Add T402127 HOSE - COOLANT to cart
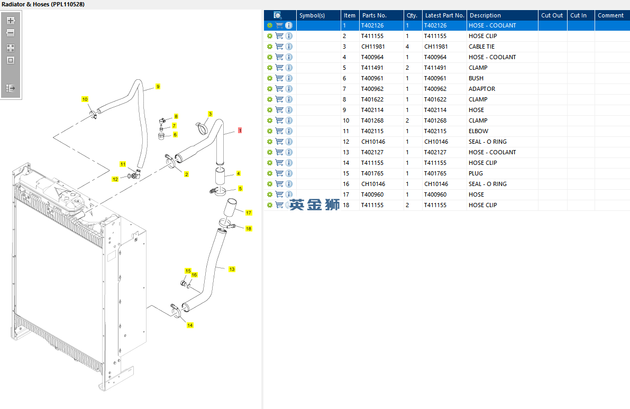 coord(279,152)
